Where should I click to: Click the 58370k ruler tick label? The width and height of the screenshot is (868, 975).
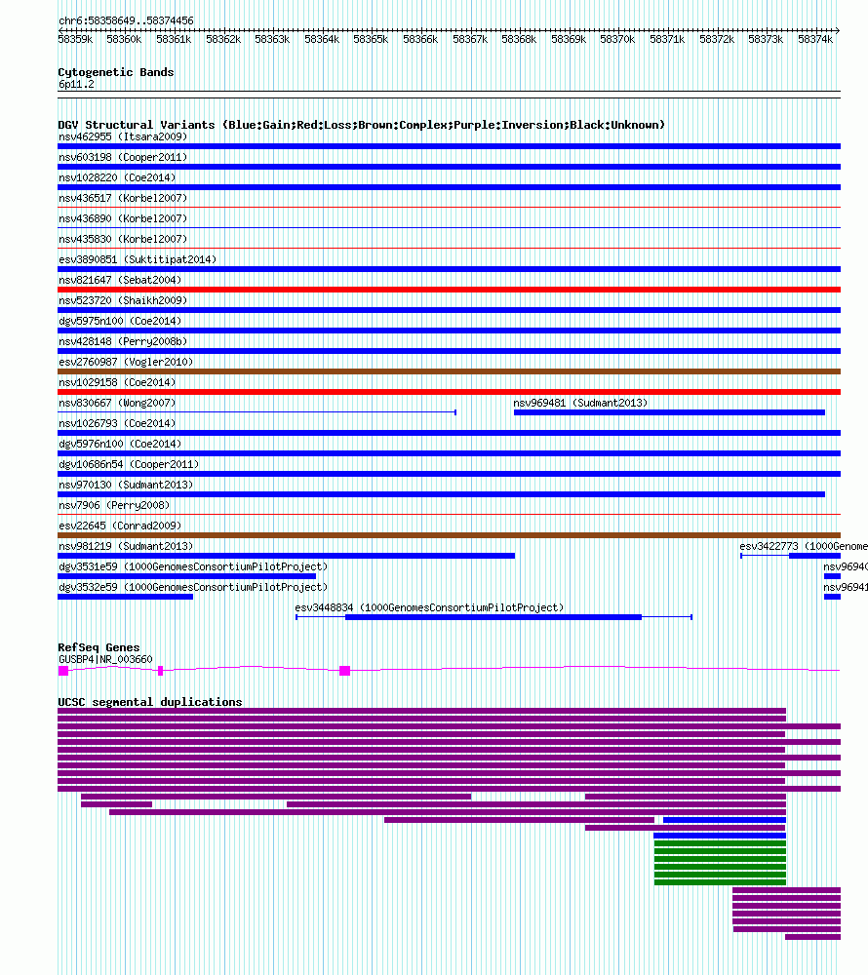(x=617, y=40)
